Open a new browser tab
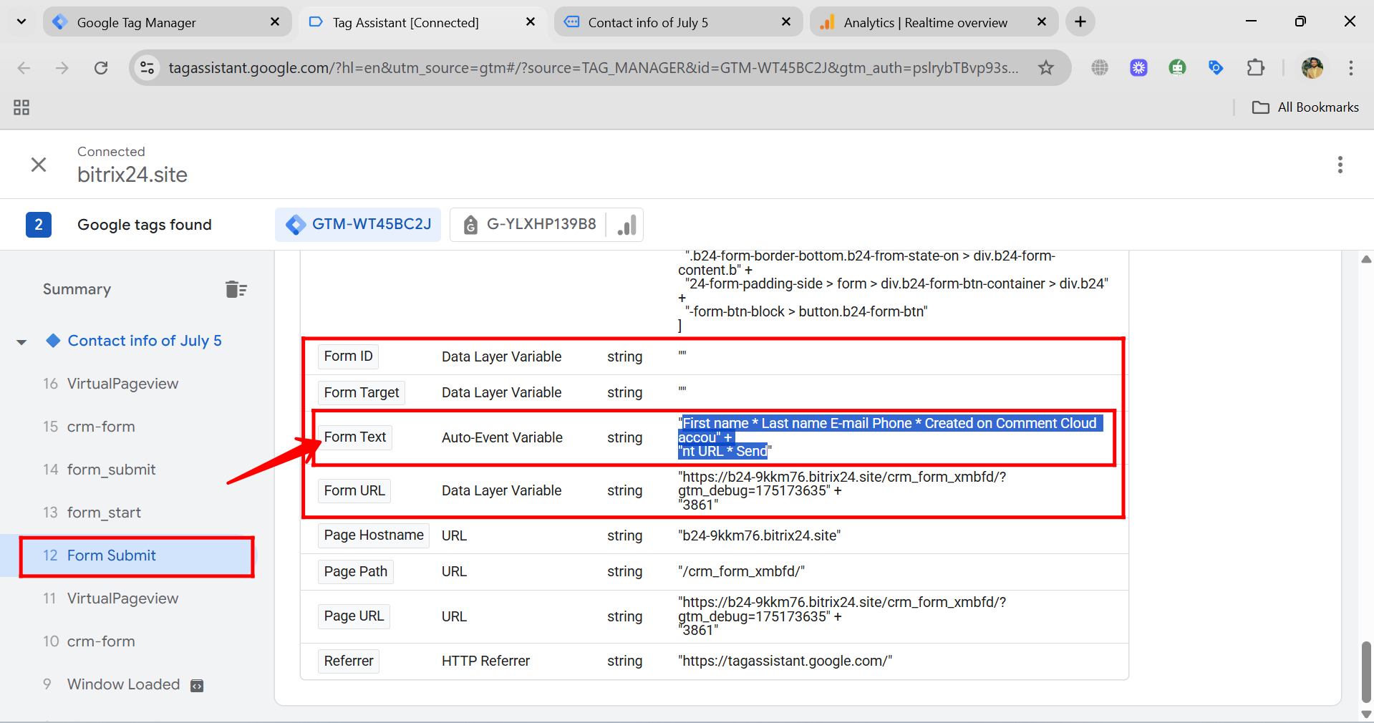The height and width of the screenshot is (723, 1374). click(x=1080, y=22)
